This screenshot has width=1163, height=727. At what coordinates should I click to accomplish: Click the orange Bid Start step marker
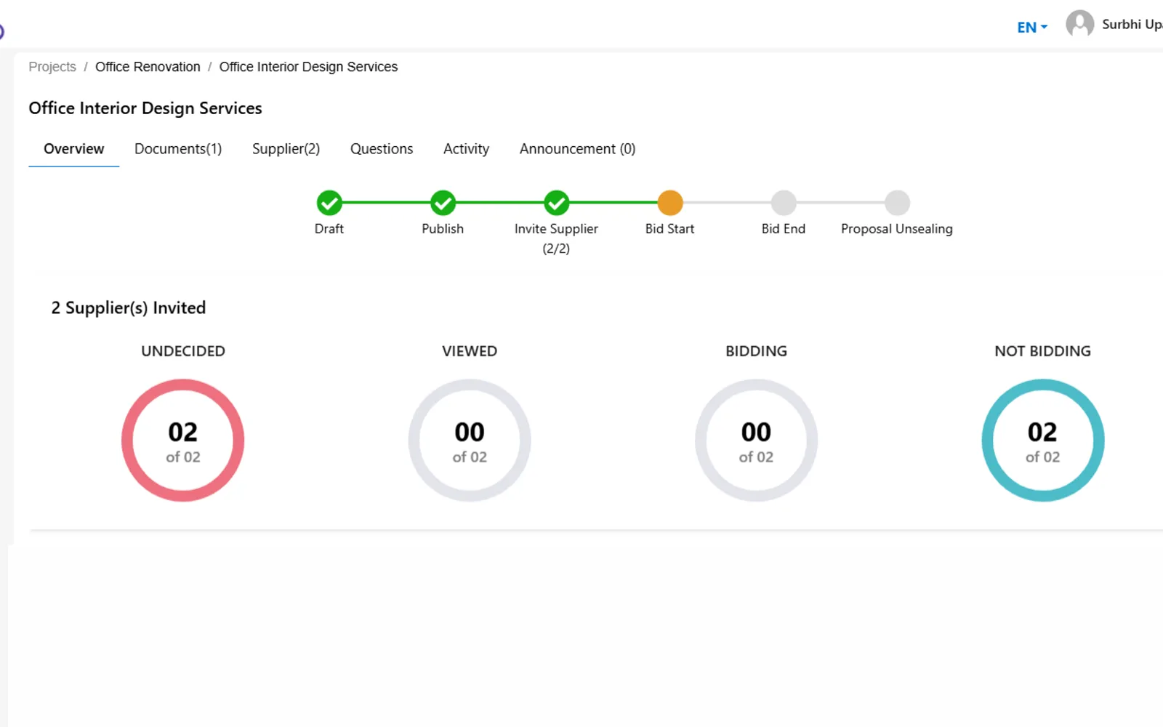[x=670, y=203]
